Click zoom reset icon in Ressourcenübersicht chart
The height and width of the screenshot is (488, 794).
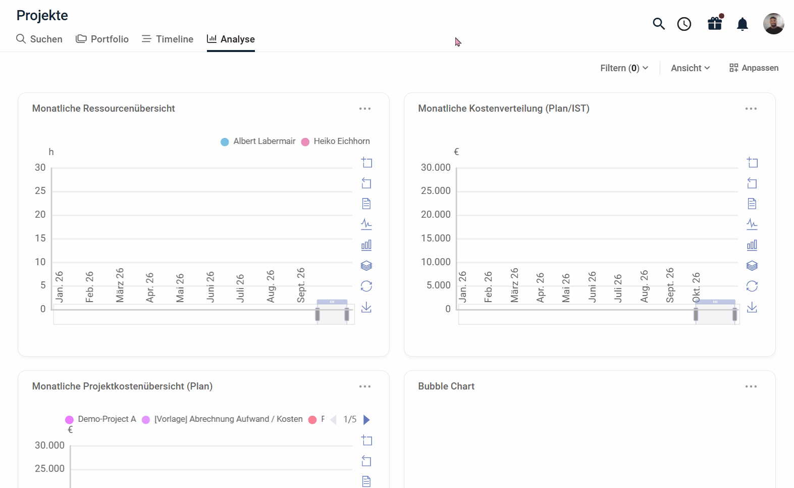[366, 183]
